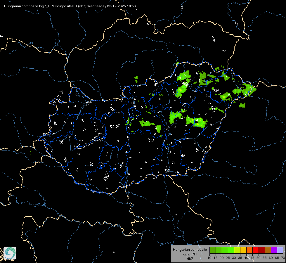Select the 30–35 dBZ yellow-green swatch
This screenshot has height=263, width=286.
click(x=237, y=250)
